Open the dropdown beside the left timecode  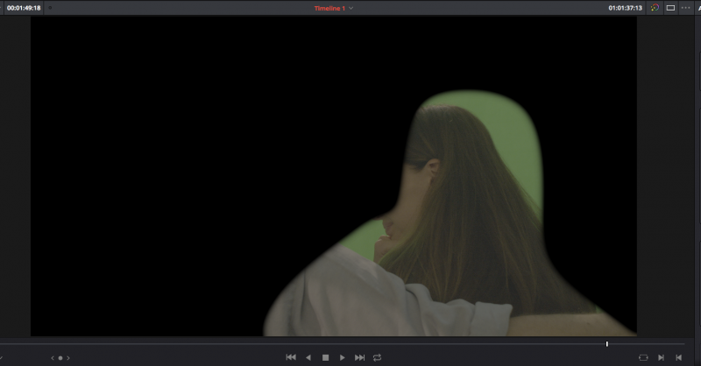coord(50,8)
